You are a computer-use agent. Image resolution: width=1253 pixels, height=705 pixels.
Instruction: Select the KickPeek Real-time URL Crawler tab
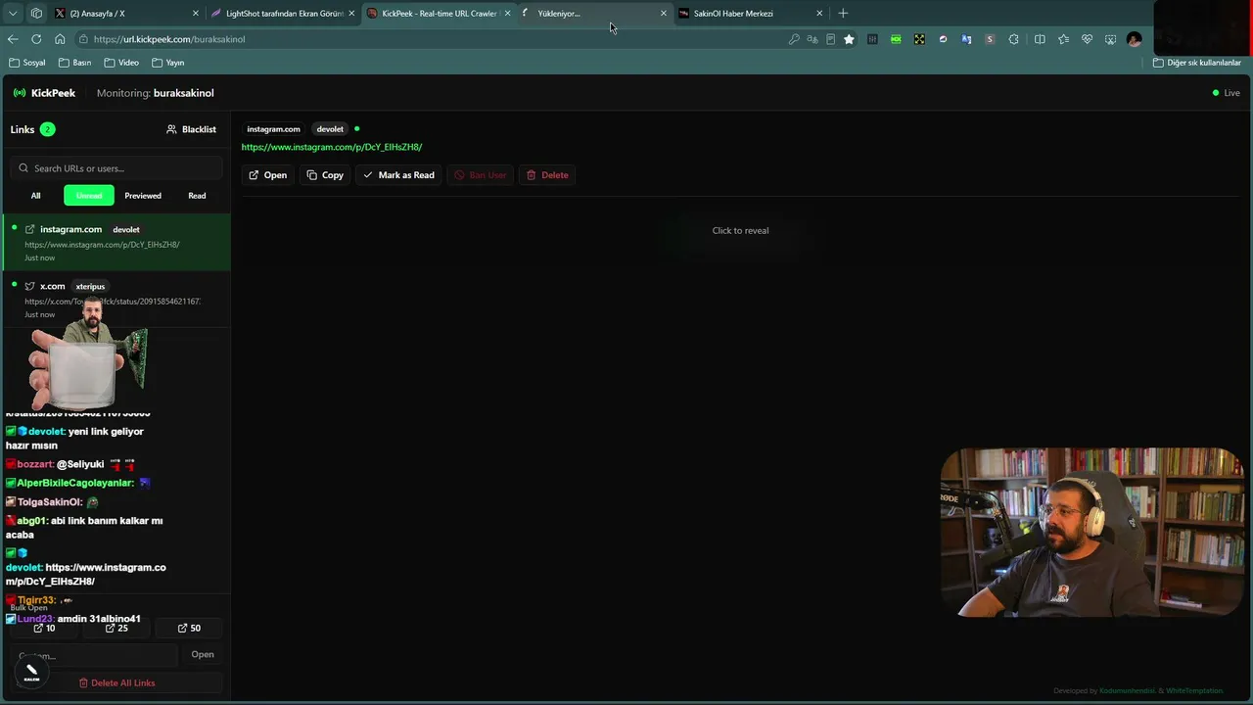pyautogui.click(x=440, y=14)
